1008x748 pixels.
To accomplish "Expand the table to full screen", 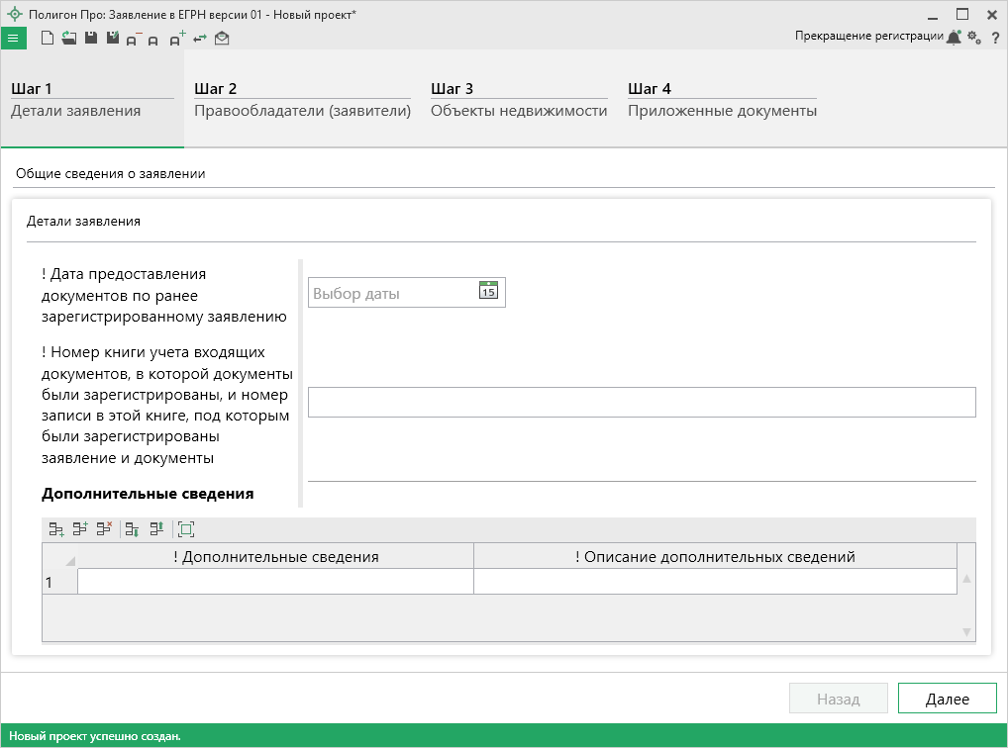I will pyautogui.click(x=186, y=529).
